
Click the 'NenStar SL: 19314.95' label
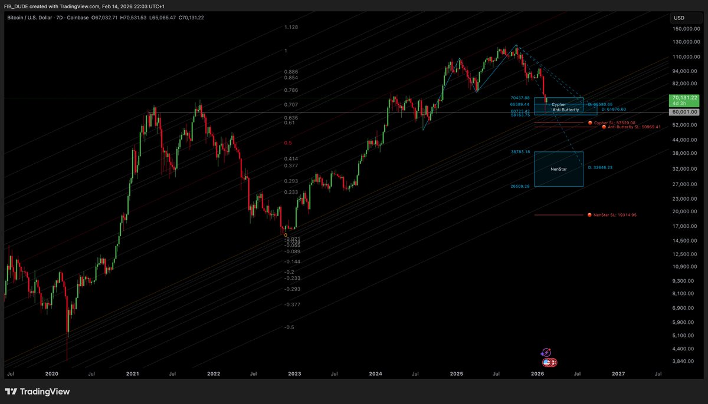tap(615, 215)
